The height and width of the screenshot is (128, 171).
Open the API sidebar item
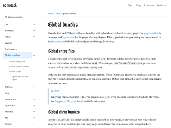coord(6,118)
